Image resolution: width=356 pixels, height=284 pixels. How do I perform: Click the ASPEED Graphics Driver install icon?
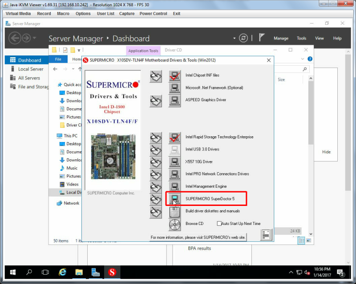click(x=174, y=101)
